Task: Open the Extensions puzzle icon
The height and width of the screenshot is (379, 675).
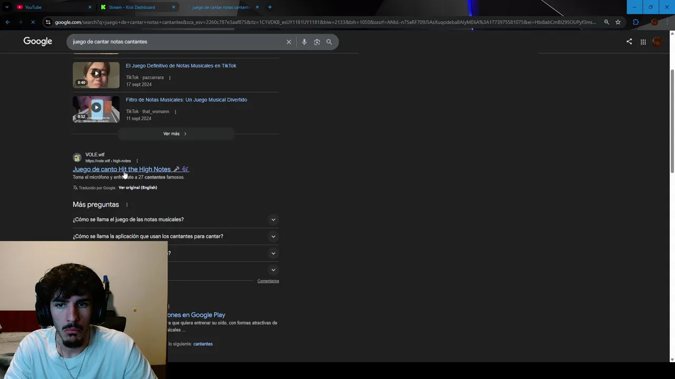Action: pyautogui.click(x=635, y=22)
